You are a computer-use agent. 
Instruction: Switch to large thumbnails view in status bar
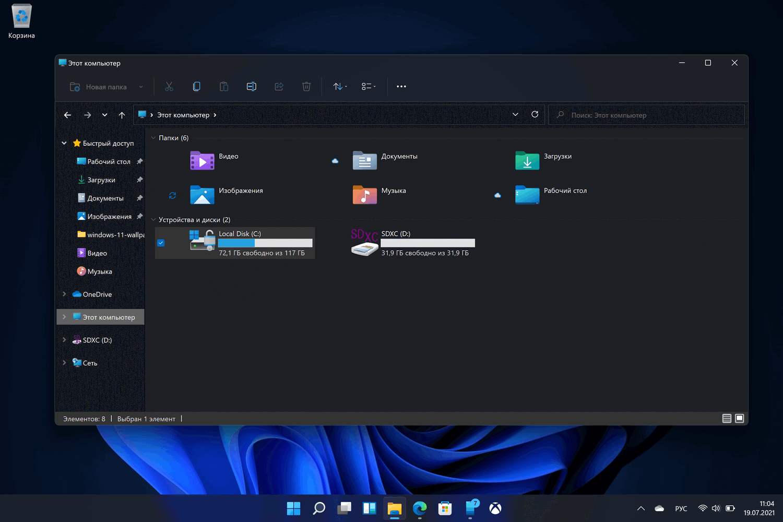pos(740,419)
